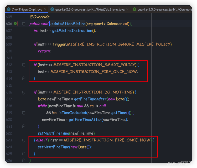Click the while keyword on line 618
This screenshot has width=197, height=168.
click(42, 106)
